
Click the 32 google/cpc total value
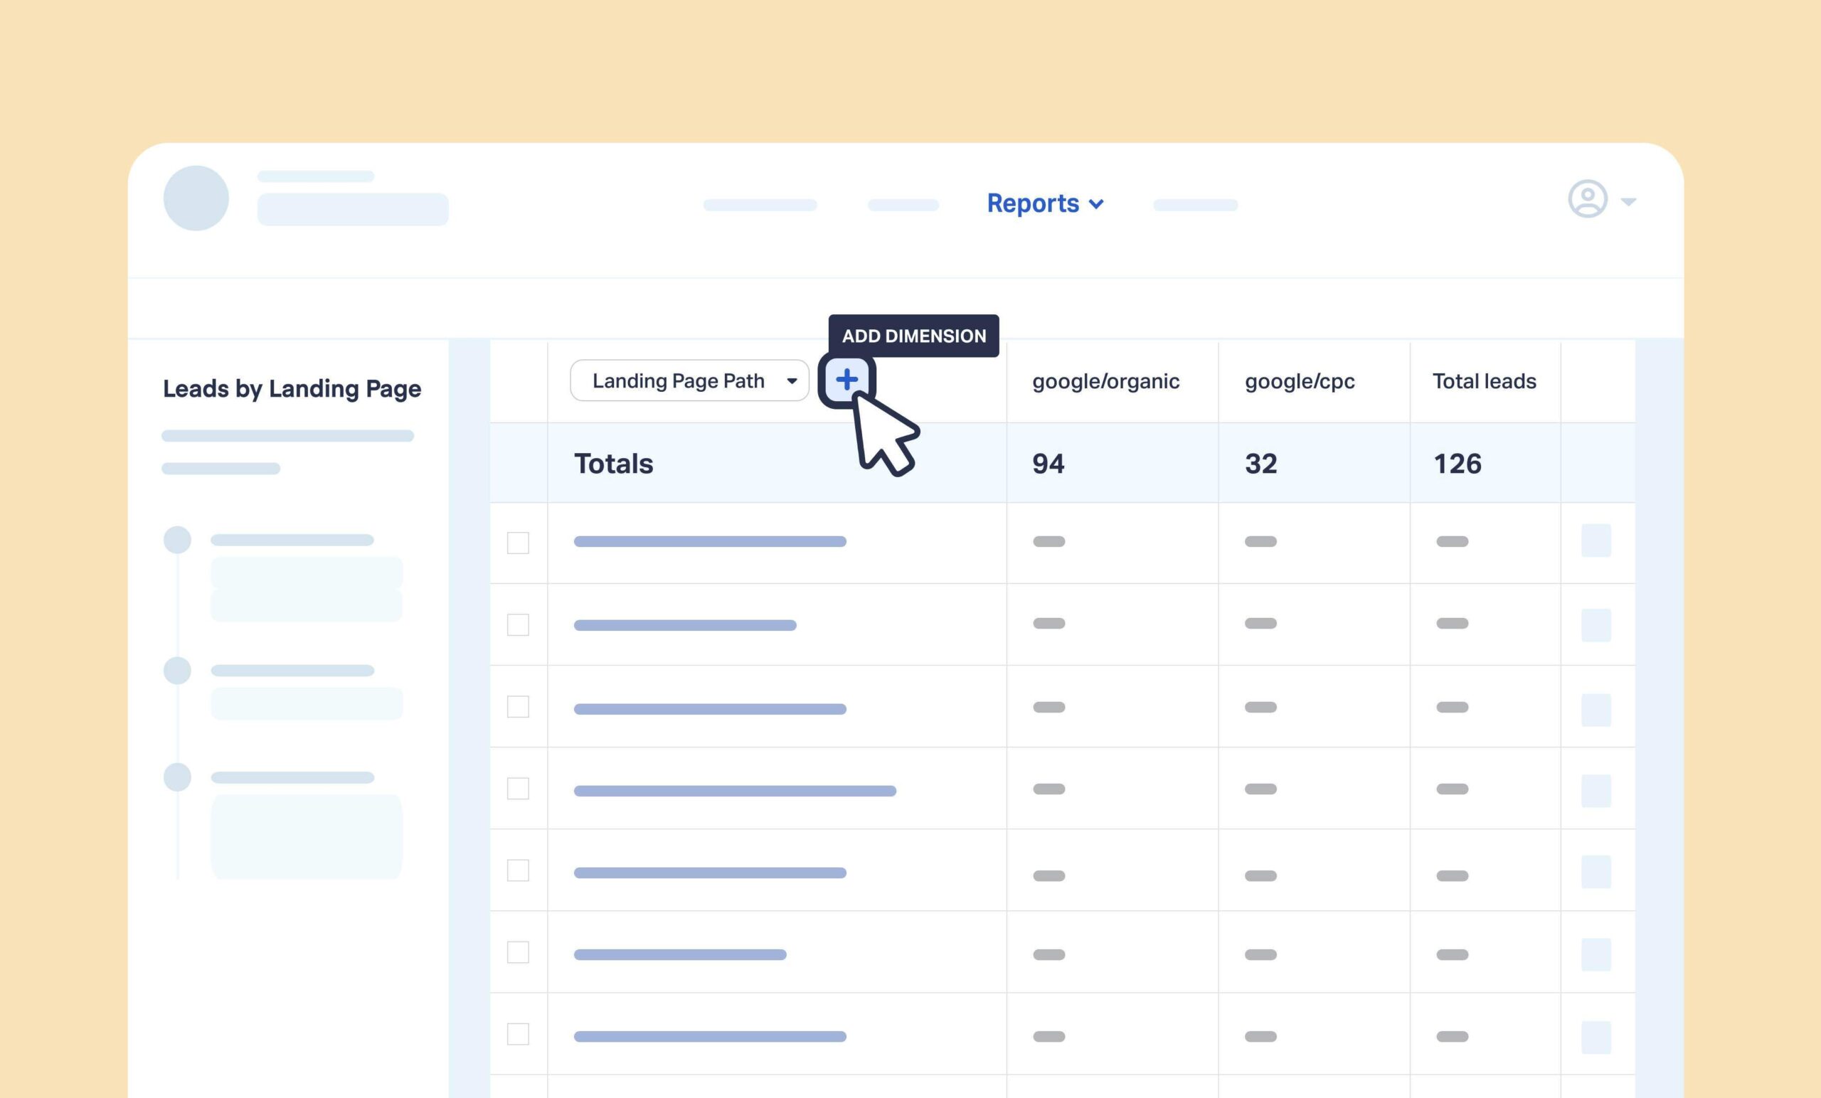point(1260,464)
